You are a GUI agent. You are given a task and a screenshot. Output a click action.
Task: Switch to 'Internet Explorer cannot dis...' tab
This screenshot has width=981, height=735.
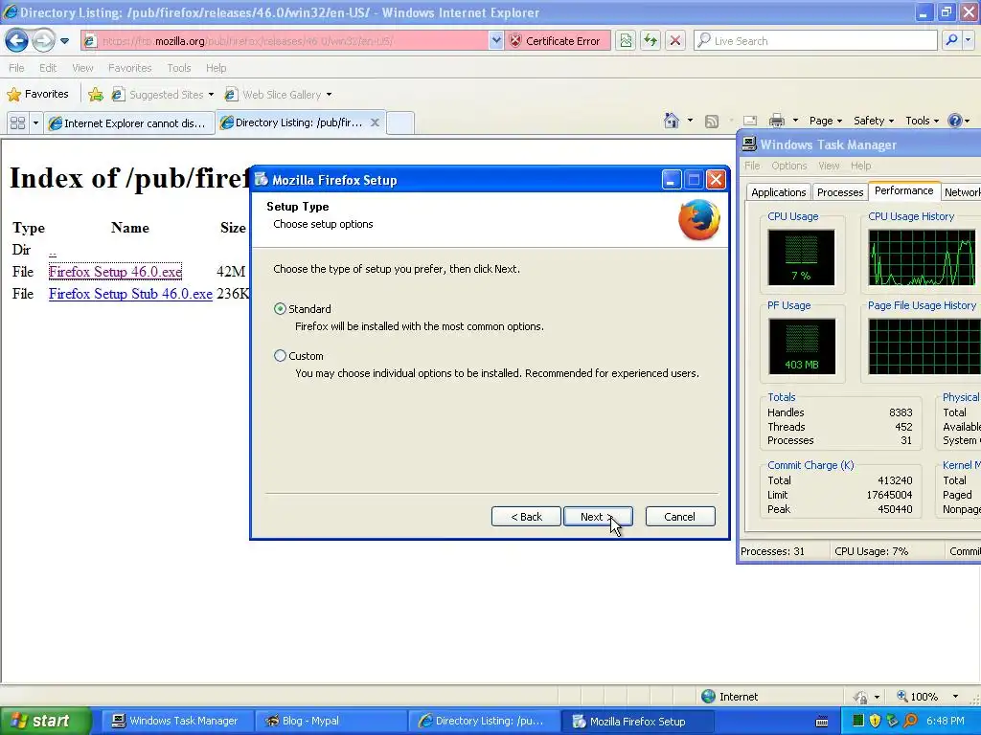point(129,123)
